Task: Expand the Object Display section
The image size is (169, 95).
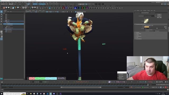Action: pos(151,34)
